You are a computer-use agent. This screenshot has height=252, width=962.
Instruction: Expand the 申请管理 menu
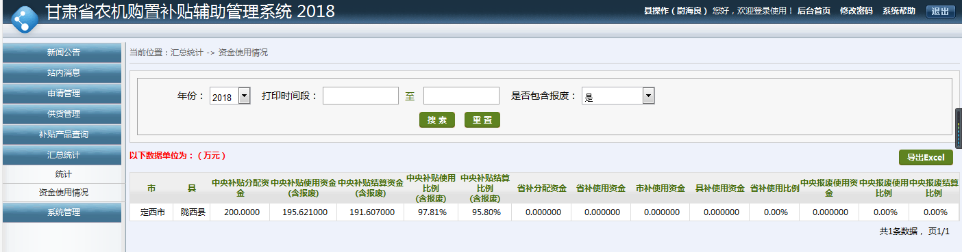63,93
